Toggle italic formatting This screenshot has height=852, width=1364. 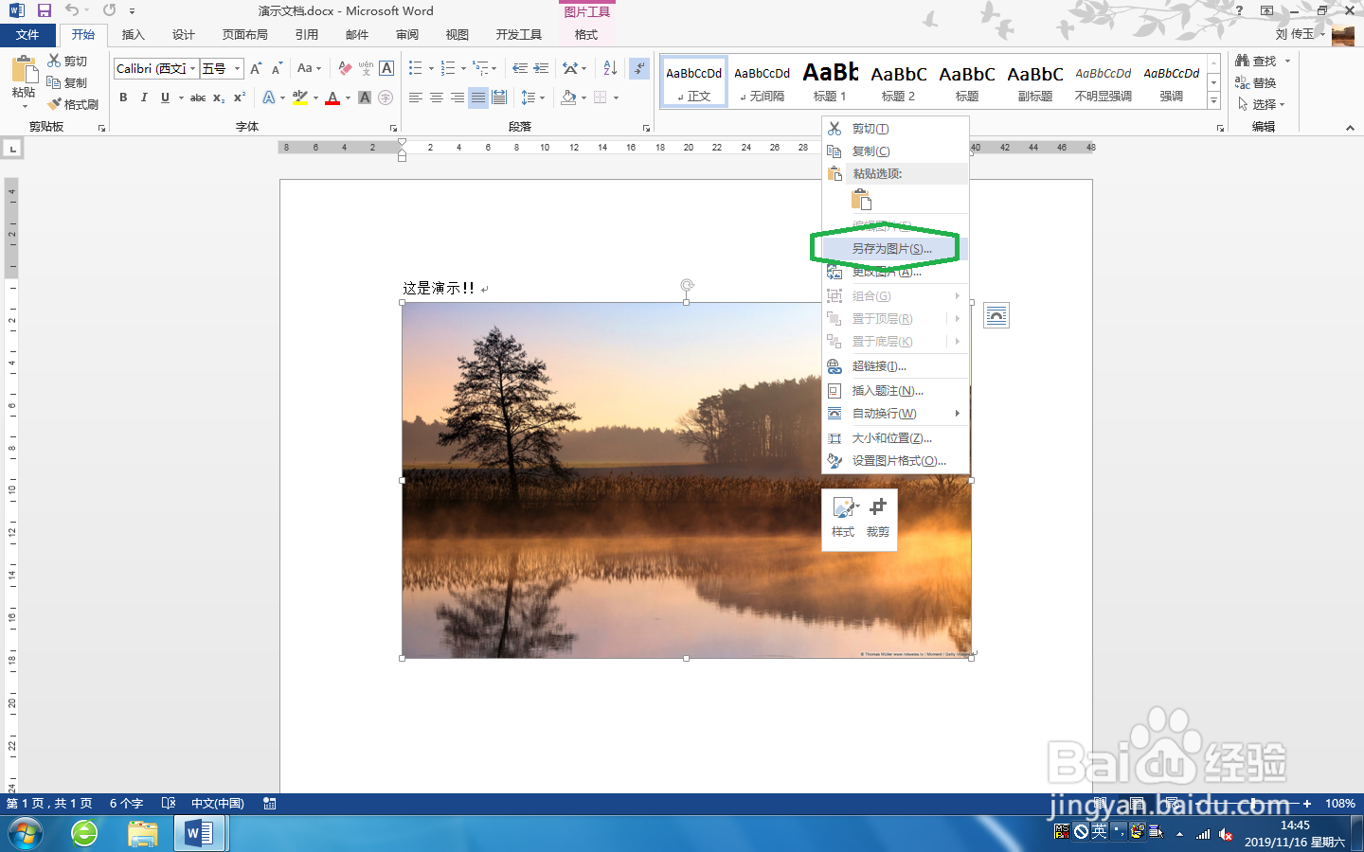(x=144, y=98)
